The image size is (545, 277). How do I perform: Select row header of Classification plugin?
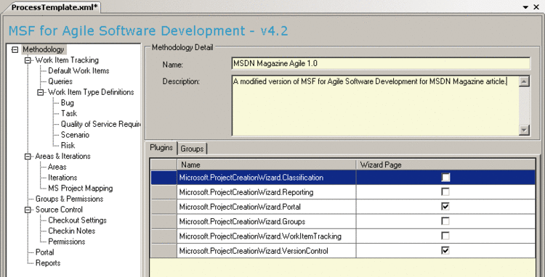coord(163,178)
